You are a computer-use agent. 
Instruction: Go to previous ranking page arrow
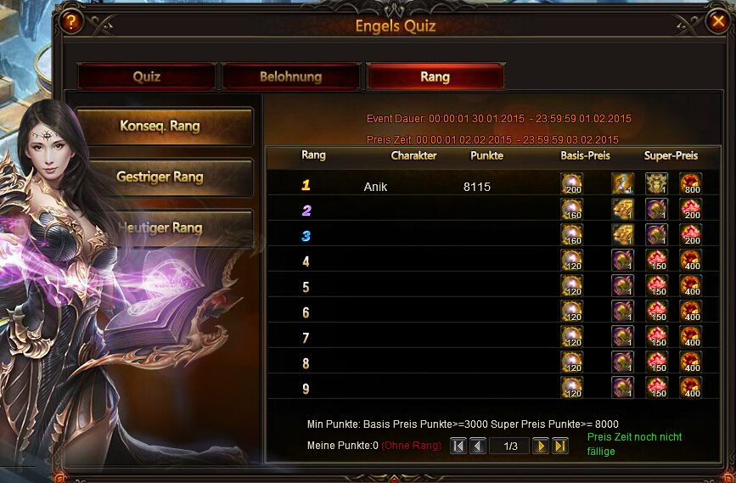pyautogui.click(x=478, y=446)
